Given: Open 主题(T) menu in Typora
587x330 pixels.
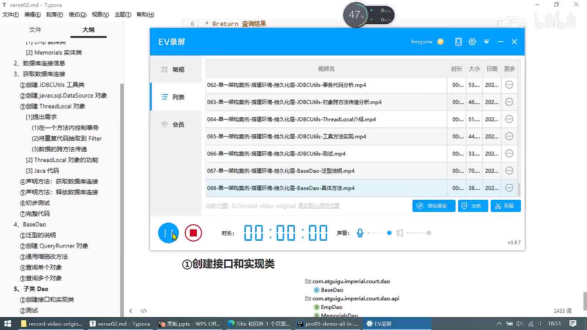Looking at the screenshot, I should [123, 15].
